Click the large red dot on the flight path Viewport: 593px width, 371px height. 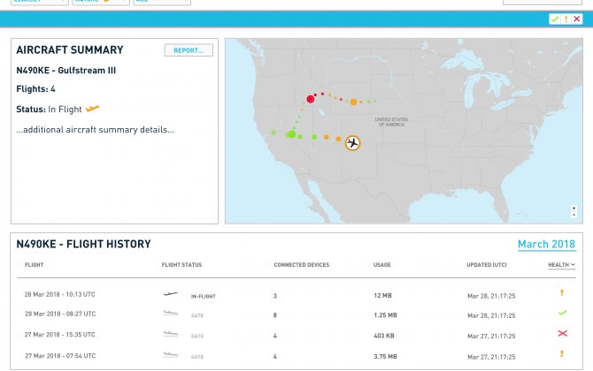(311, 99)
